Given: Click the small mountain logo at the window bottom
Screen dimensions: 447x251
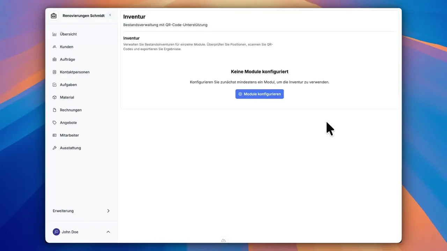Looking at the screenshot, I should pos(223,240).
